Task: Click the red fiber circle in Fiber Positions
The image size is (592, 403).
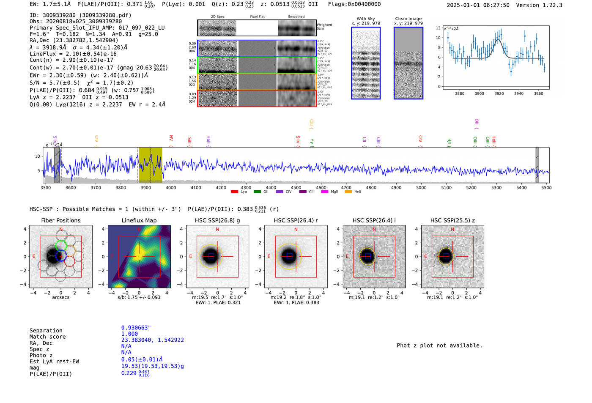Action: tap(69, 261)
